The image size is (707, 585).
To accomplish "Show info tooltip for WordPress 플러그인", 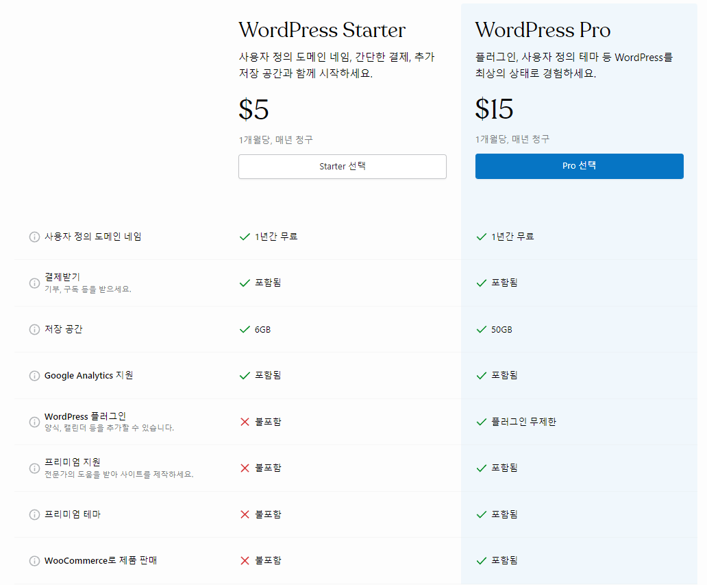I will pyautogui.click(x=34, y=422).
